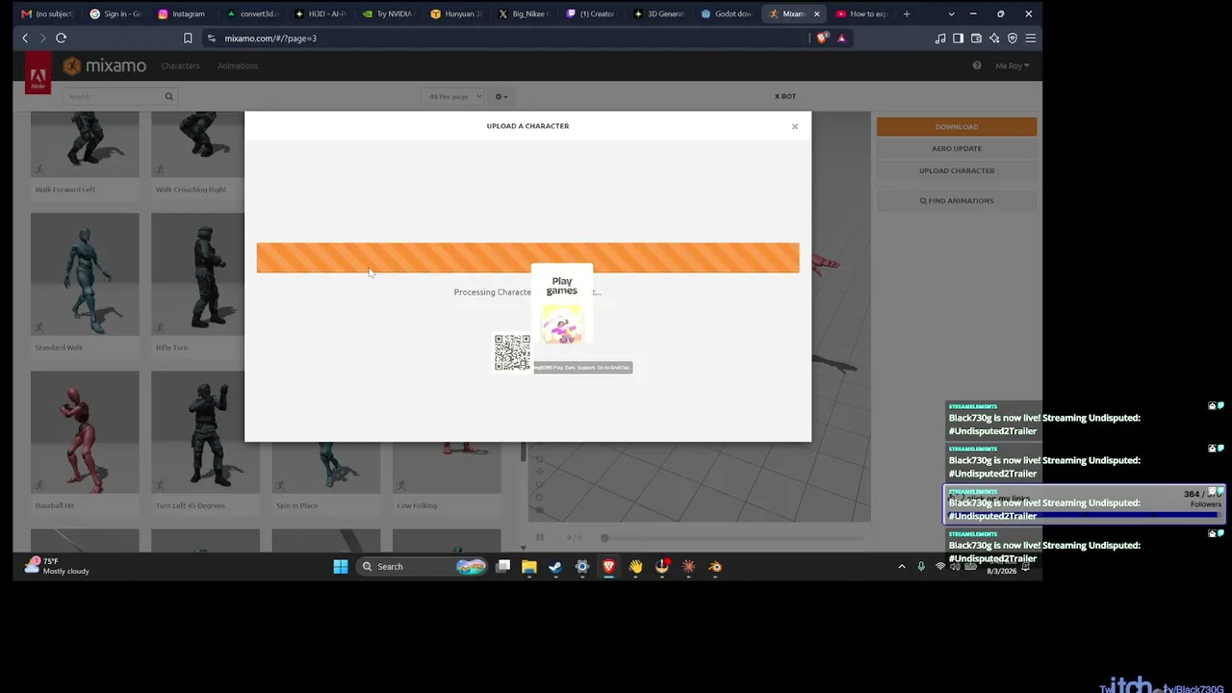Open File Explorer from the taskbar
The height and width of the screenshot is (693, 1232).
pos(528,567)
